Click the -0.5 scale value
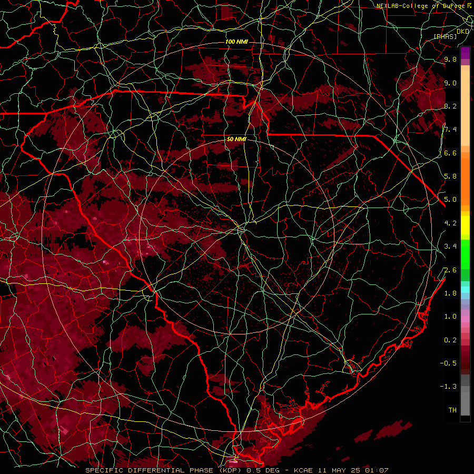Image resolution: width=474 pixels, height=474 pixels. (448, 363)
